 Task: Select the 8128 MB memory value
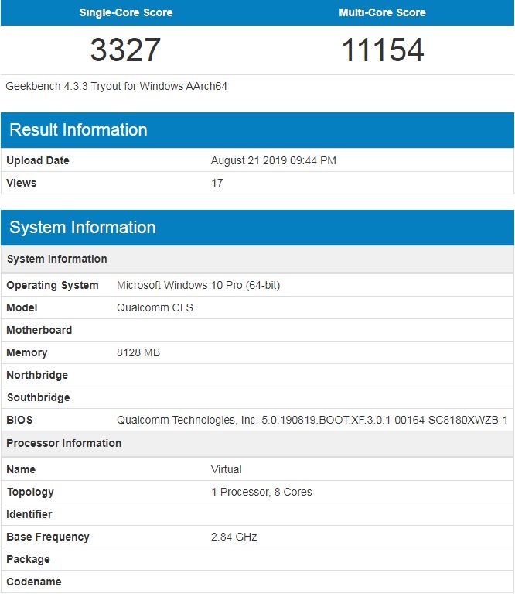138,352
